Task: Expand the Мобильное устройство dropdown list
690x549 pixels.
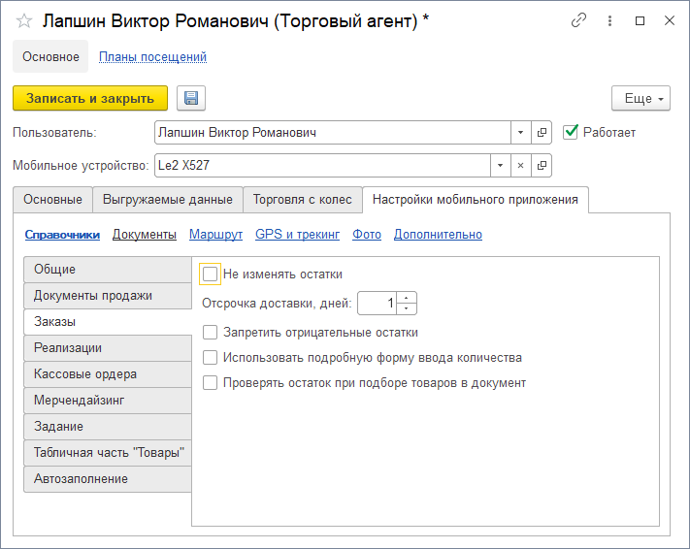Action: [501, 166]
